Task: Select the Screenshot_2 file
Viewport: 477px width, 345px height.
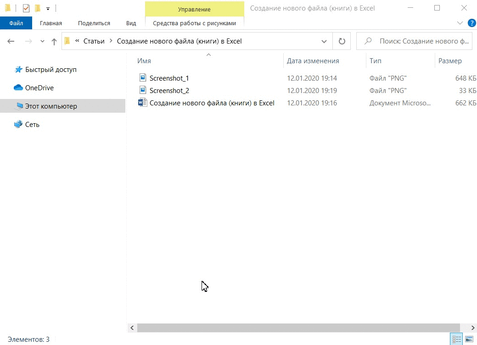Action: tap(169, 91)
